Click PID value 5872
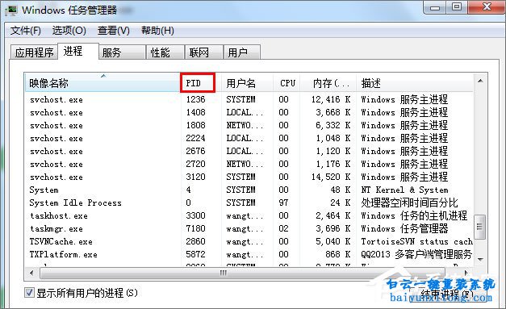This screenshot has width=506, height=309. [x=195, y=254]
